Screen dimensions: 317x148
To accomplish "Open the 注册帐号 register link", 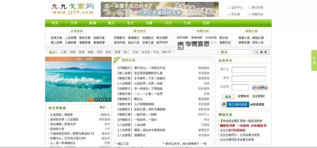I will tap(243, 96).
